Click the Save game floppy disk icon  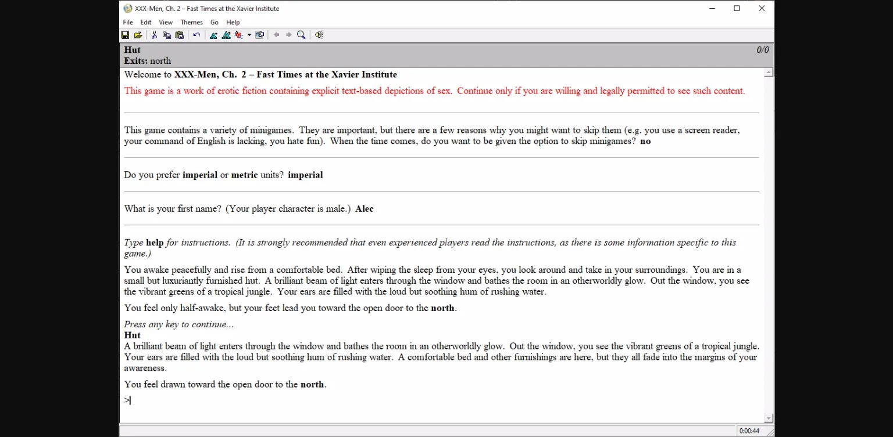[125, 35]
